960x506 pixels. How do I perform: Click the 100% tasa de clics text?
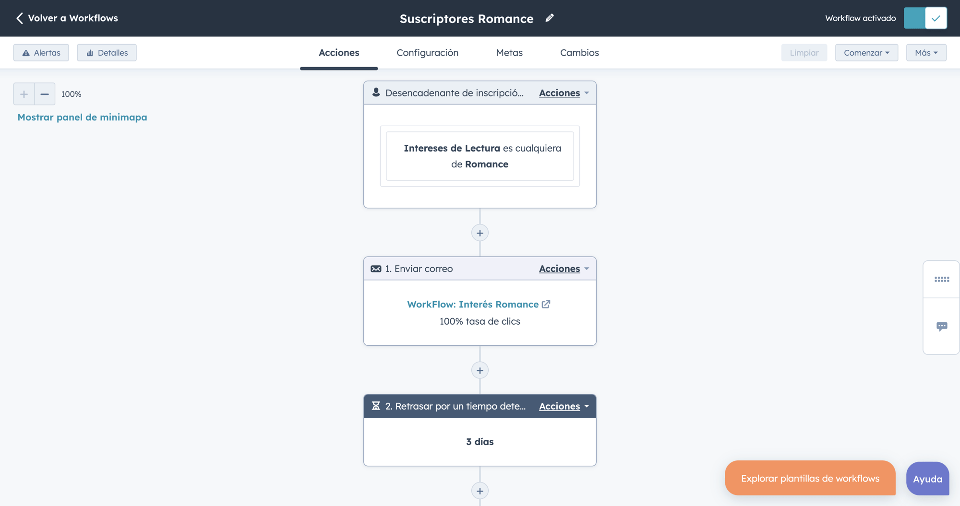click(480, 321)
